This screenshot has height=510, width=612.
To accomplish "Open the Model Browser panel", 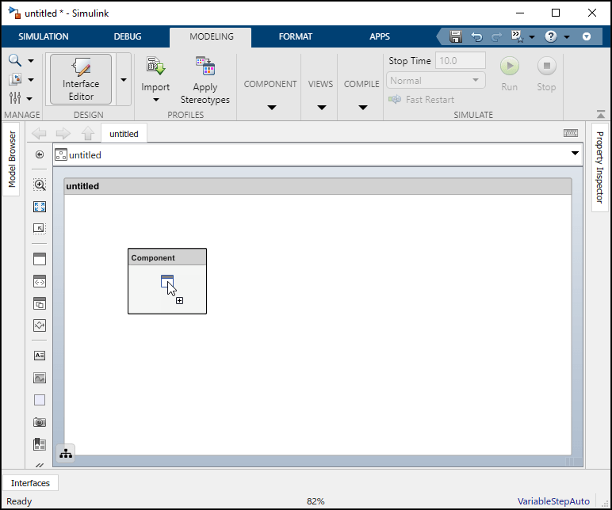I will click(12, 158).
